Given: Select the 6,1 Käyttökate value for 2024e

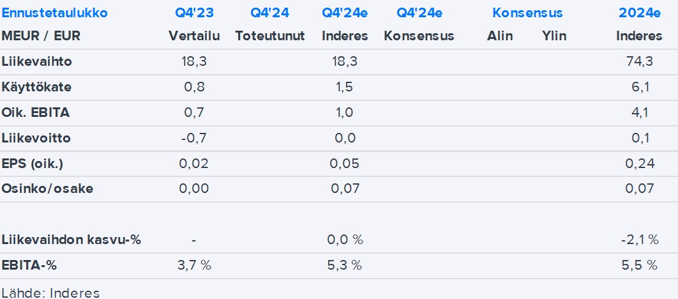Looking at the screenshot, I should coord(641,88).
